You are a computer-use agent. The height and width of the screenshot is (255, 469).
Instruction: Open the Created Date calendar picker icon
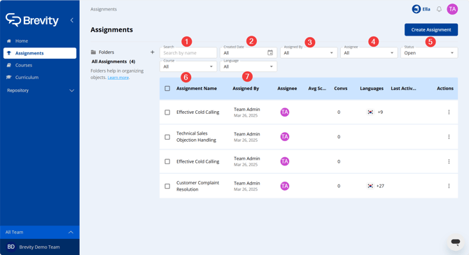(270, 53)
